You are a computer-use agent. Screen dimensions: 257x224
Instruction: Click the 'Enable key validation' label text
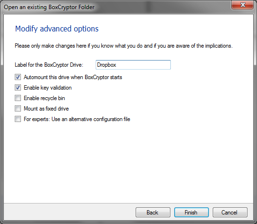[x=48, y=88]
